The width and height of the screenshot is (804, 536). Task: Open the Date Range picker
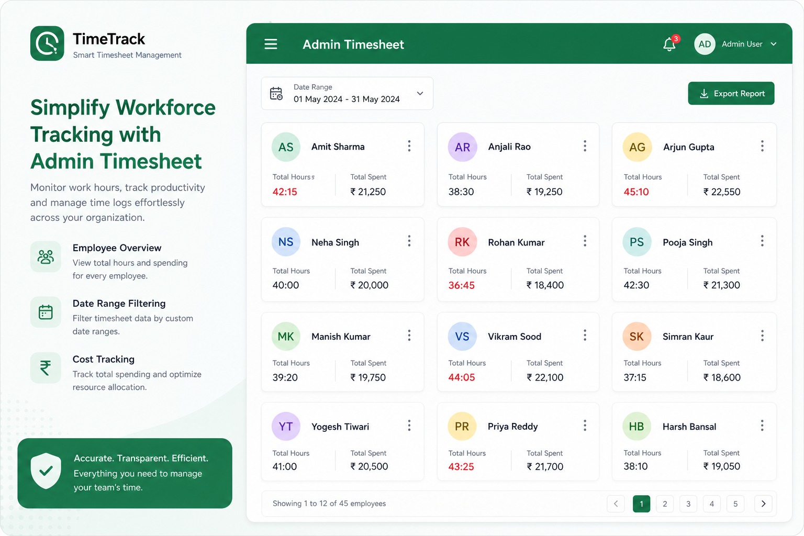point(347,93)
